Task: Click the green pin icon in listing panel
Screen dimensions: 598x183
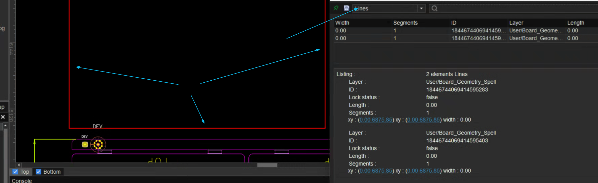Action: [336, 8]
